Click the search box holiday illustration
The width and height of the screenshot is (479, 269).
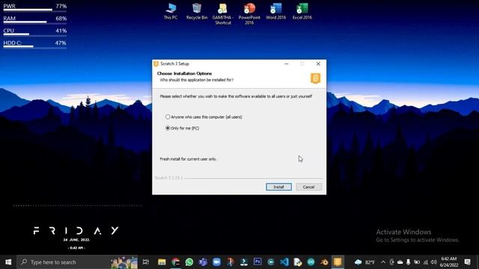124,262
